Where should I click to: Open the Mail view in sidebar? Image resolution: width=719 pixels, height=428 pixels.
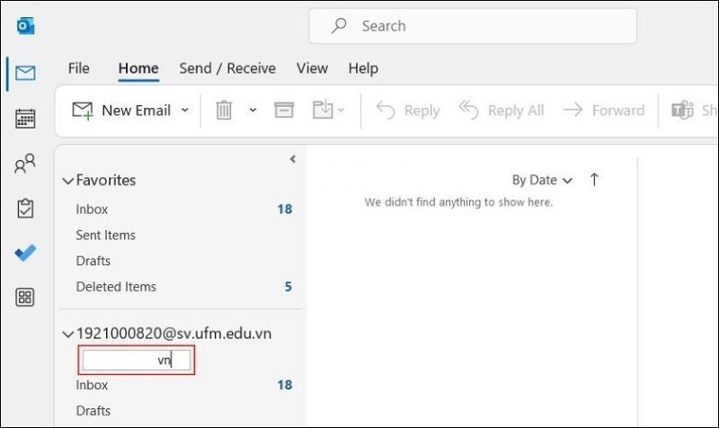pyautogui.click(x=25, y=73)
